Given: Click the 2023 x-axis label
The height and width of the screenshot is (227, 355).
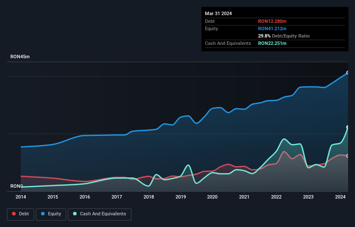Looking at the screenshot, I should click(308, 197).
